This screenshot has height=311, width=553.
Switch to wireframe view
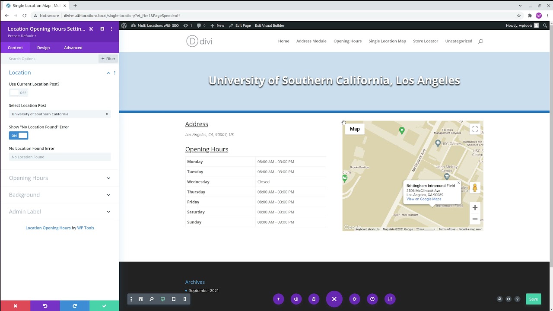tap(140, 299)
